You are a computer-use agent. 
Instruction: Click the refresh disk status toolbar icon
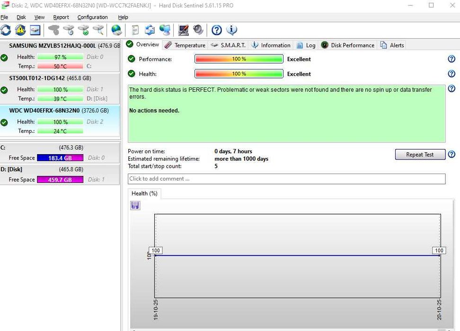6,30
